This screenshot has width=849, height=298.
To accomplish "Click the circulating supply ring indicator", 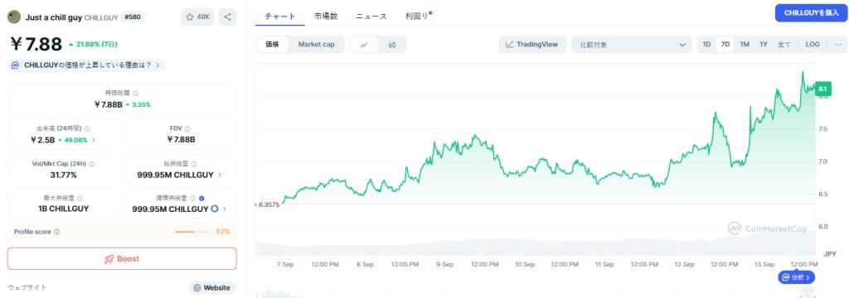I will pyautogui.click(x=215, y=209).
